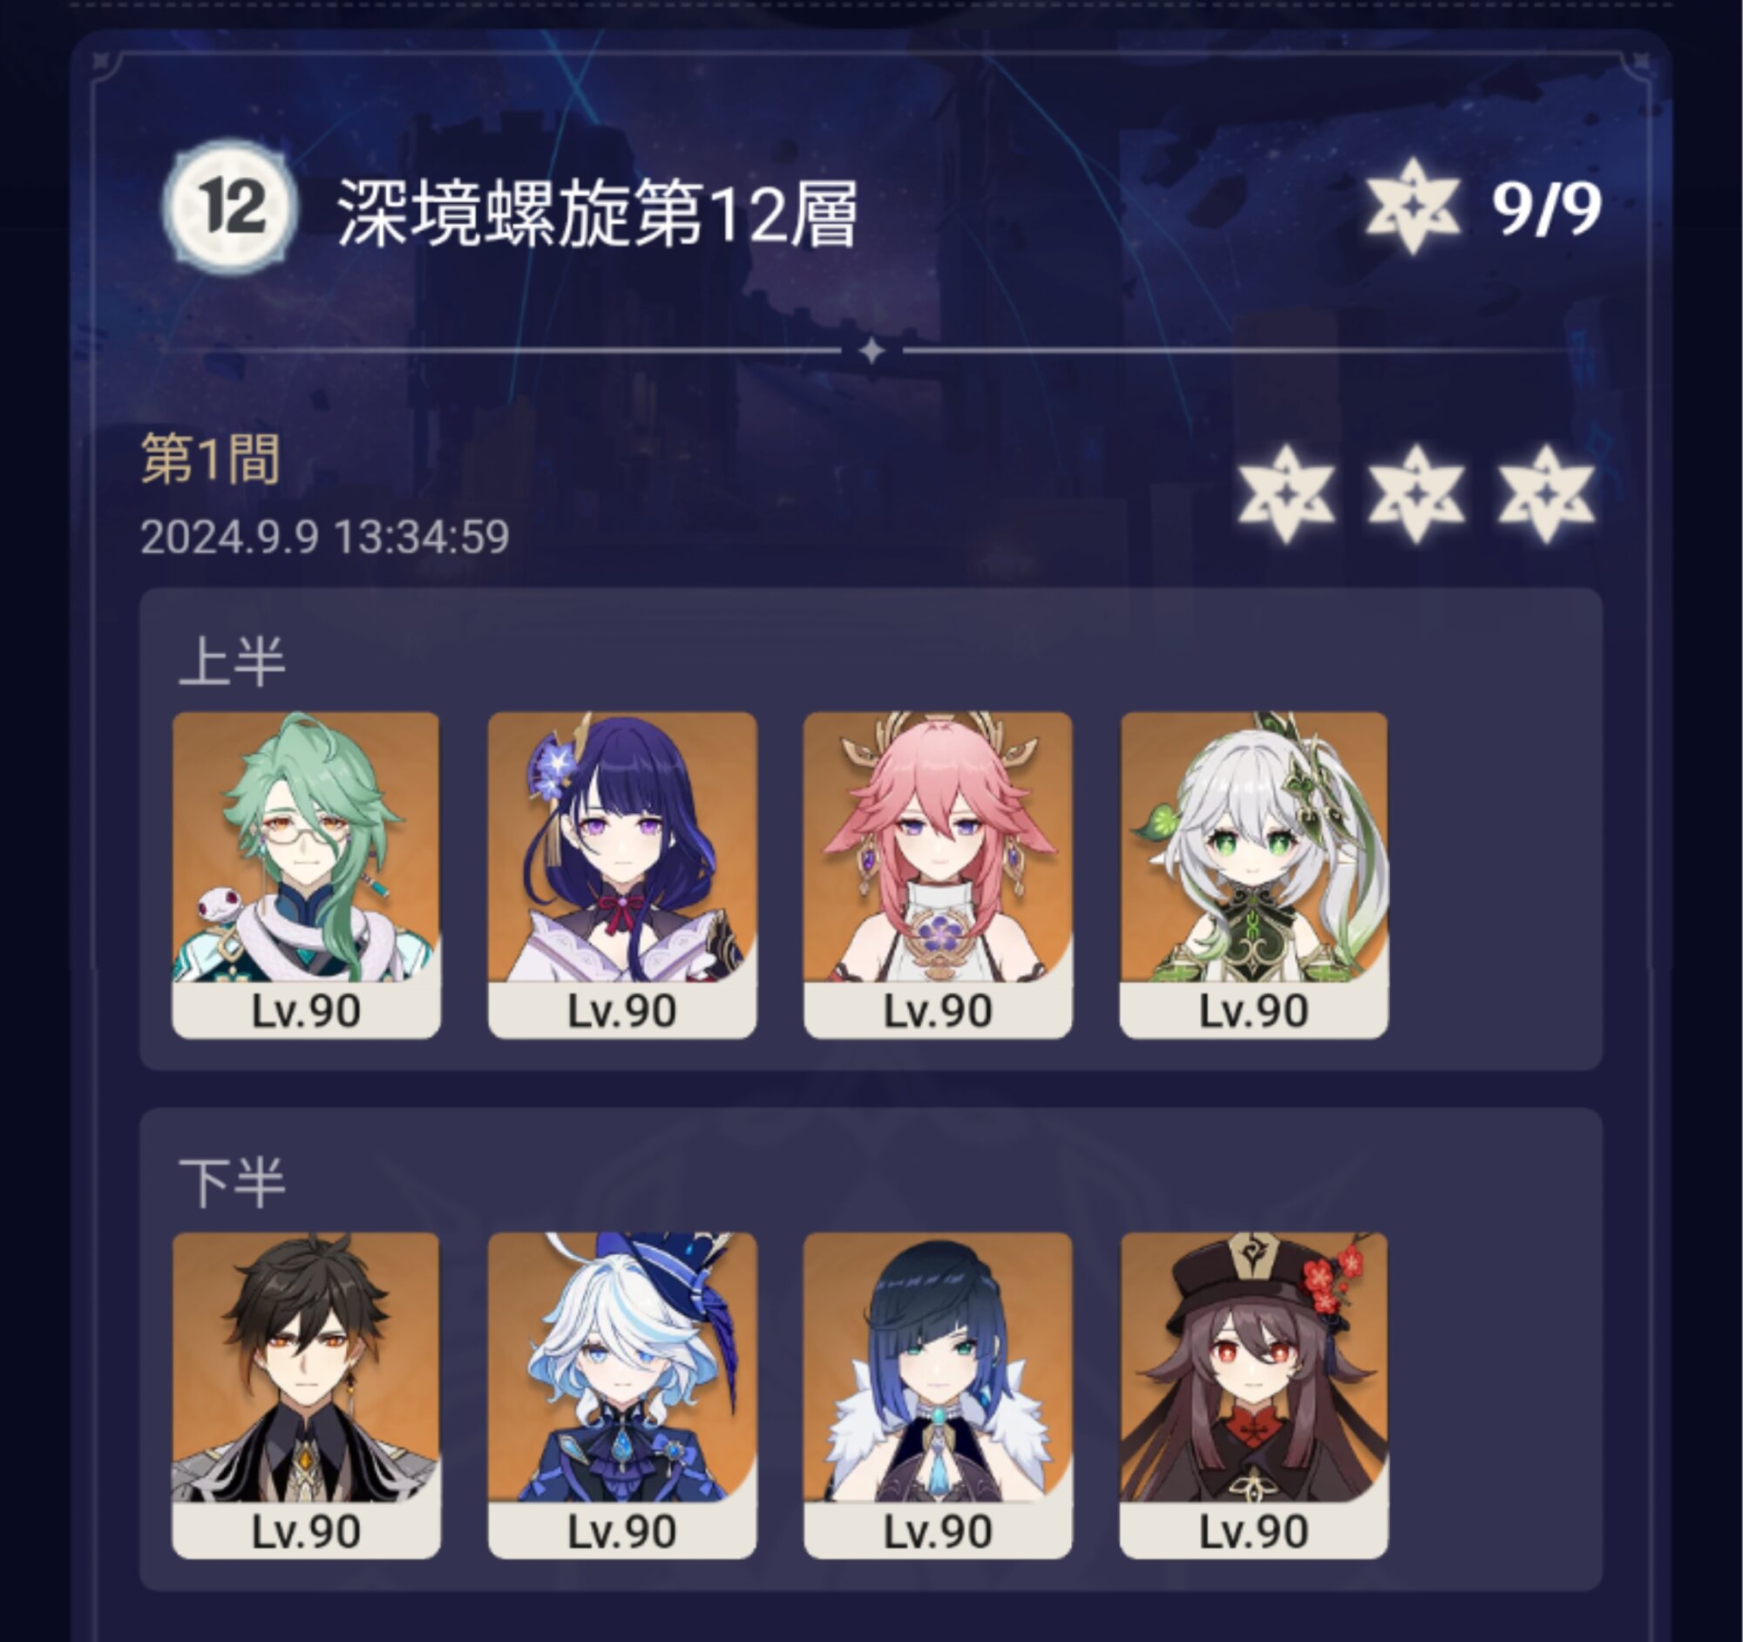Select the last chamber star icon
The width and height of the screenshot is (1743, 1642).
click(1546, 493)
